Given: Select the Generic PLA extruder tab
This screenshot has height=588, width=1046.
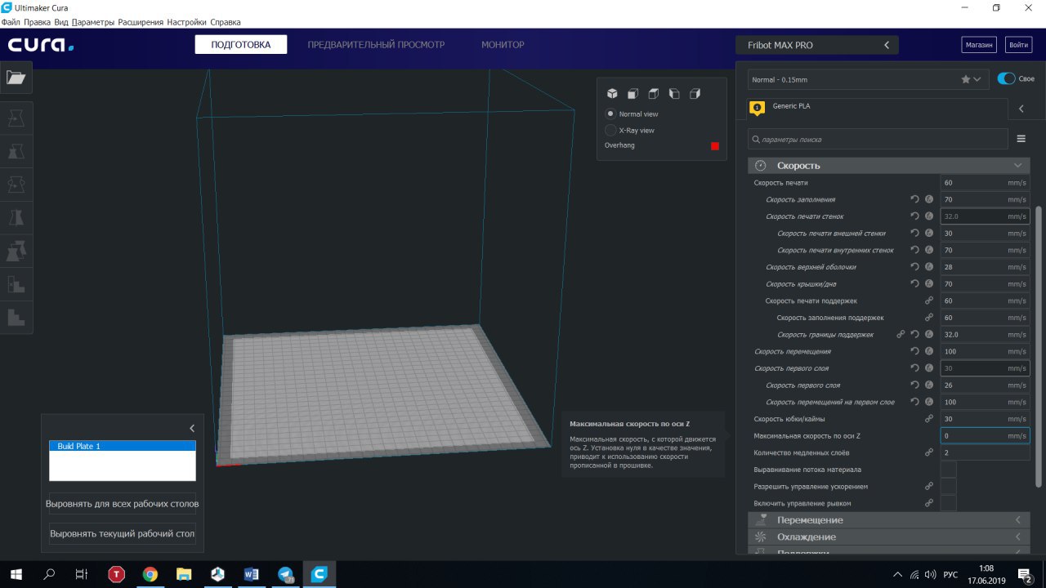Looking at the screenshot, I should (x=878, y=109).
